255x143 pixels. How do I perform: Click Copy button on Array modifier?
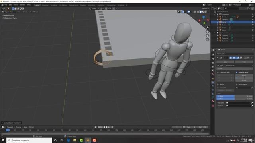[x=244, y=62]
